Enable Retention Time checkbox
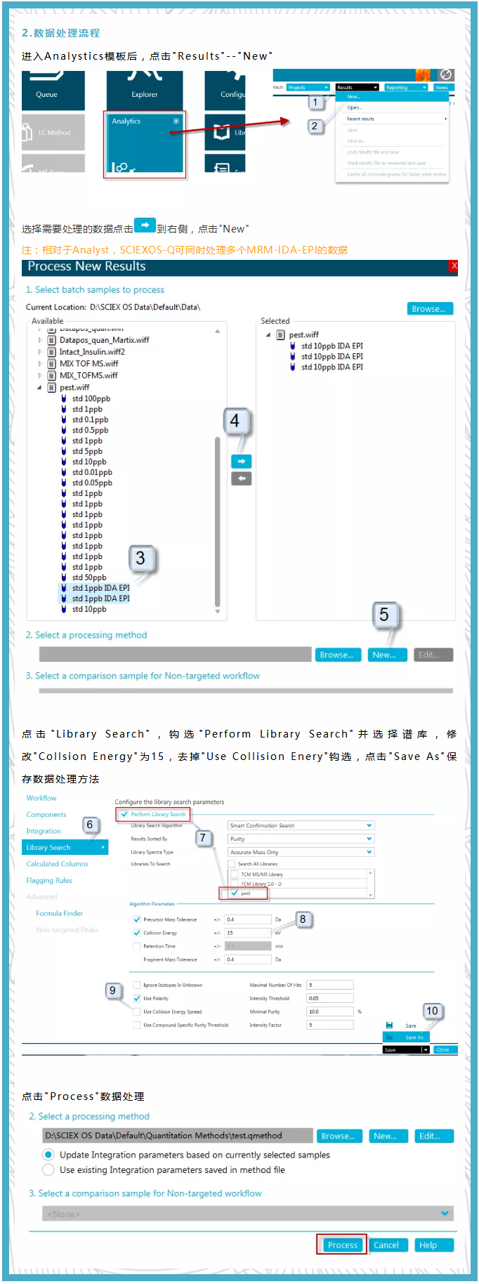The width and height of the screenshot is (479, 1284). 137,946
